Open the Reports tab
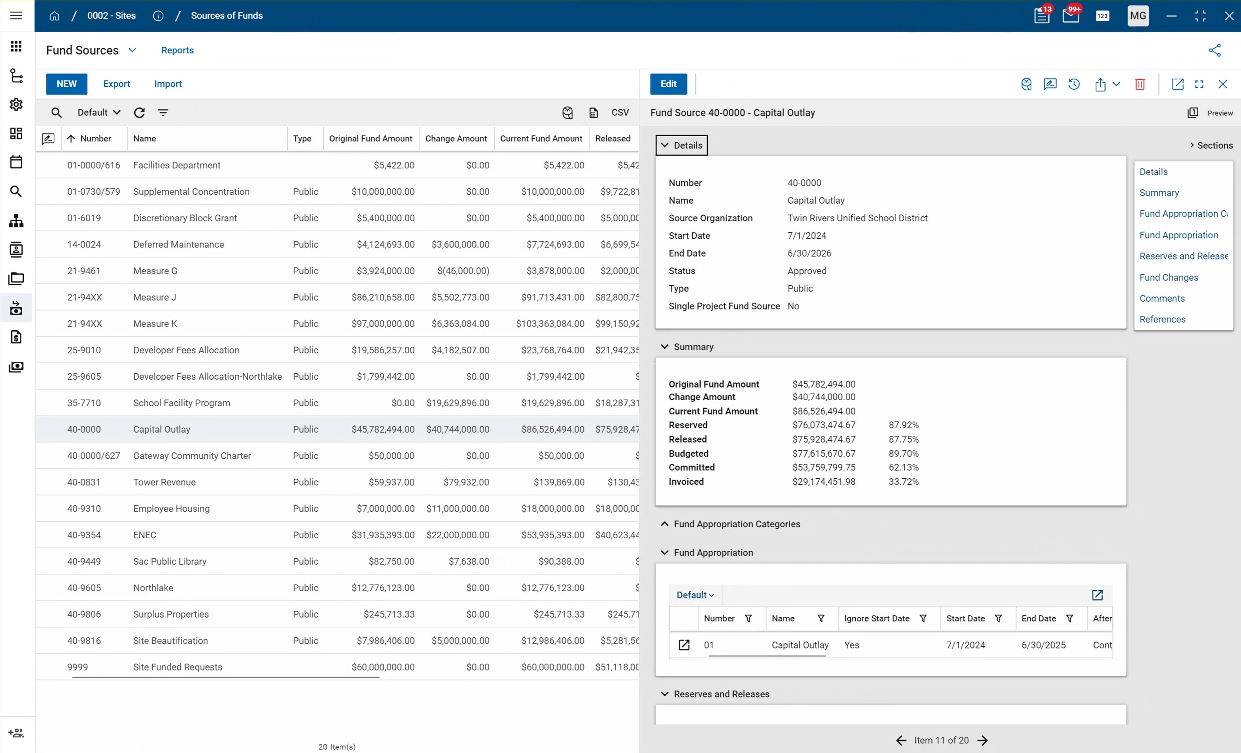This screenshot has width=1241, height=753. point(177,50)
